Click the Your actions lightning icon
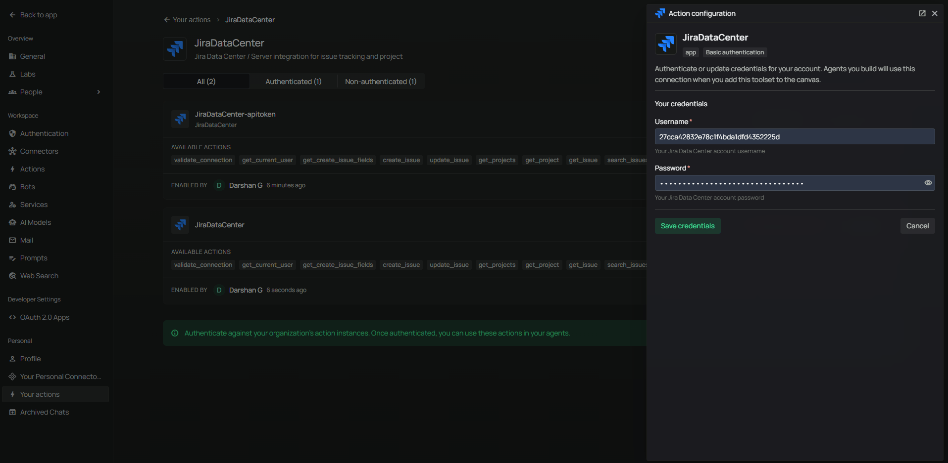The width and height of the screenshot is (948, 463). (12, 394)
